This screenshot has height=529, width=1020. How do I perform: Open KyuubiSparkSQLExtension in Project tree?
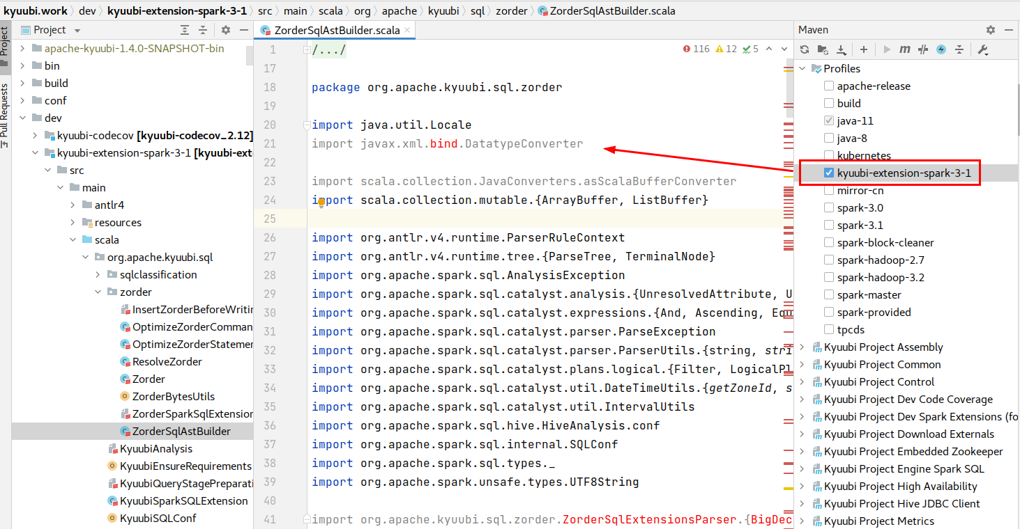click(x=184, y=500)
